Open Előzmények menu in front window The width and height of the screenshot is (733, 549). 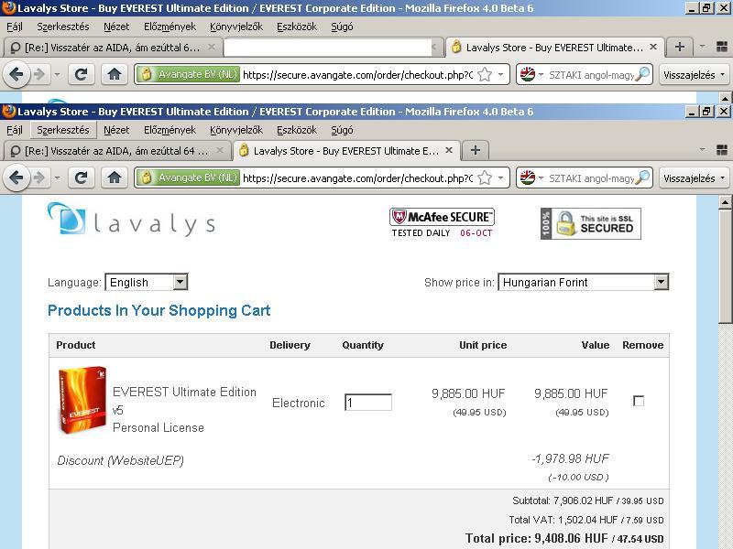point(170,130)
